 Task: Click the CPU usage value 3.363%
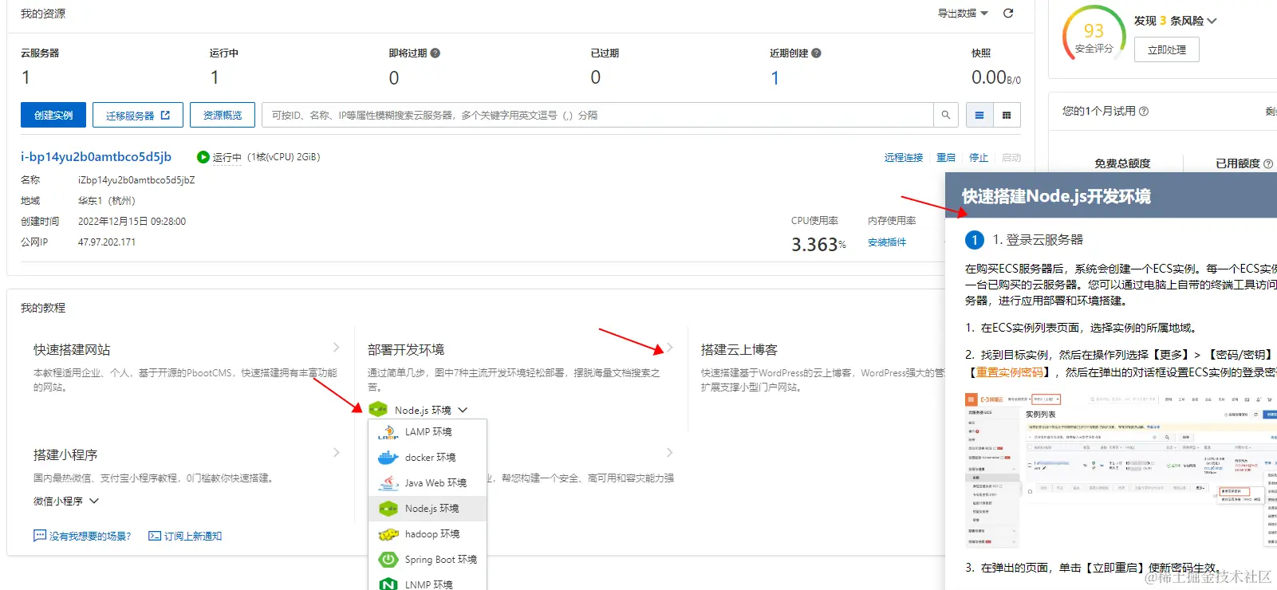tap(818, 244)
